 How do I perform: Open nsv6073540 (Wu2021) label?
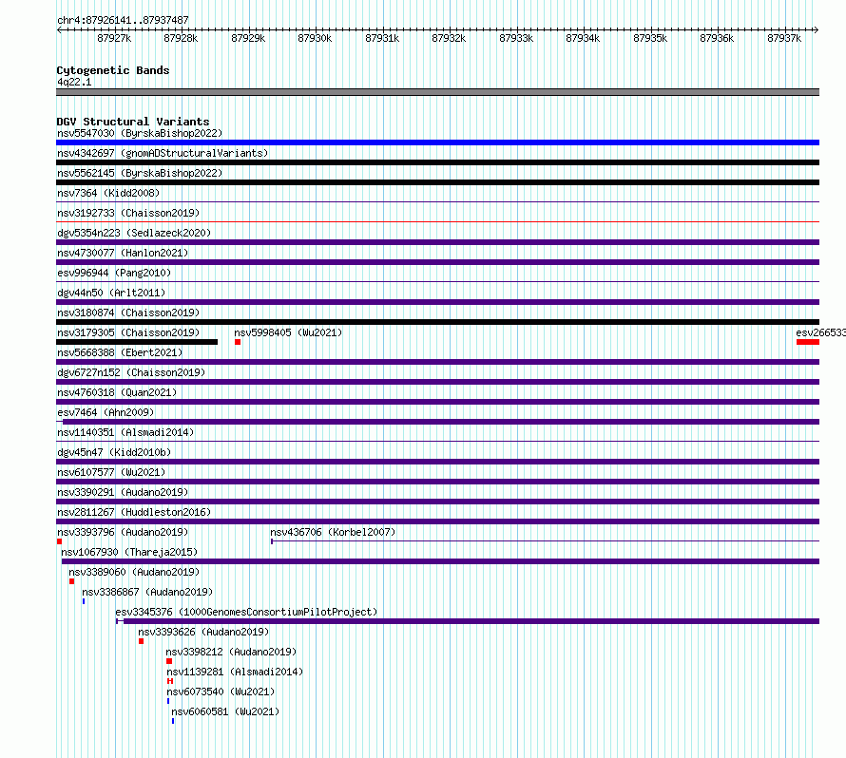[221, 692]
